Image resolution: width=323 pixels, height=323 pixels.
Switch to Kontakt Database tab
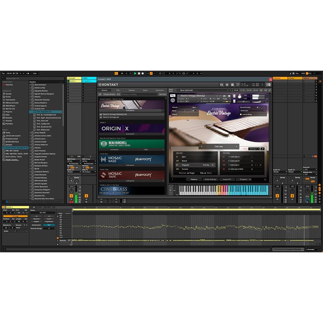[132, 90]
